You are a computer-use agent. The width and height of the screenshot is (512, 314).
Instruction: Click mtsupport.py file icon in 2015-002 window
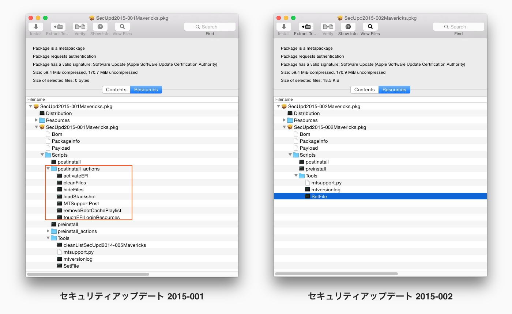(x=308, y=183)
